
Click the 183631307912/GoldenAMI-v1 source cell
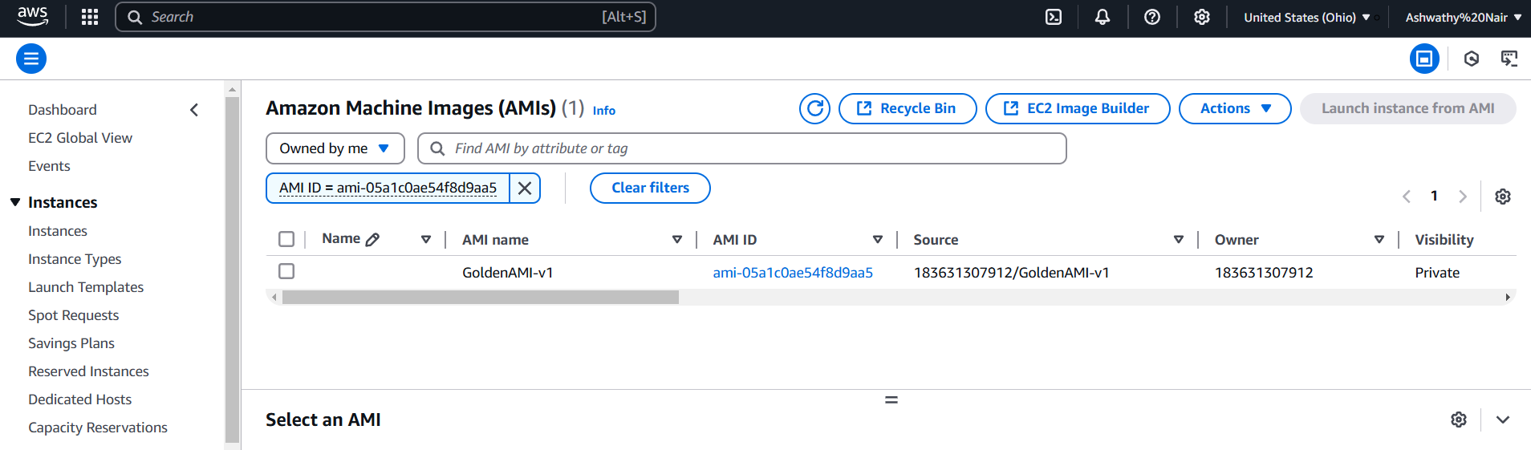click(x=1011, y=273)
